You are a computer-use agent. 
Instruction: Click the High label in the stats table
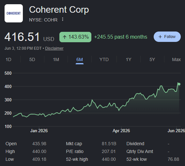[x=10, y=152]
